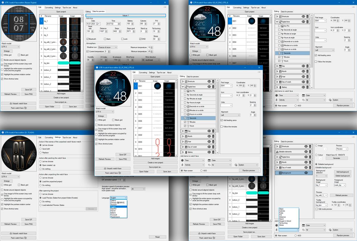Click Editable elements eye icon
This screenshot has height=241, width=357.
306,152
